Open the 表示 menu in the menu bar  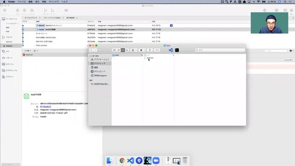[37, 2]
